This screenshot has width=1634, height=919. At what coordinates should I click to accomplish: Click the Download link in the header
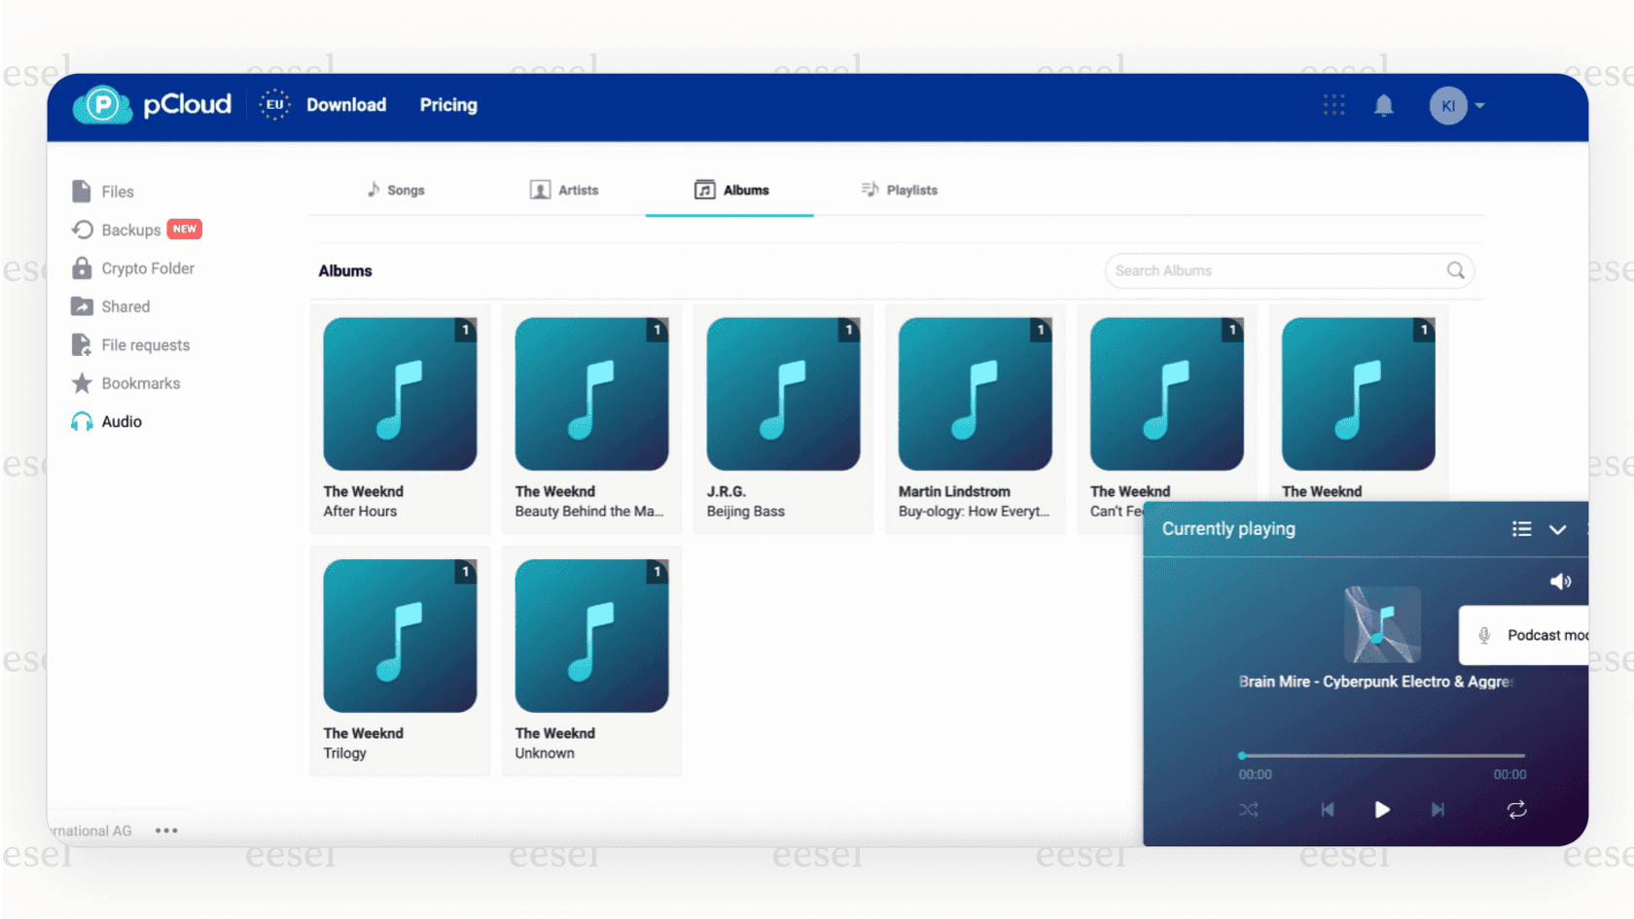346,105
